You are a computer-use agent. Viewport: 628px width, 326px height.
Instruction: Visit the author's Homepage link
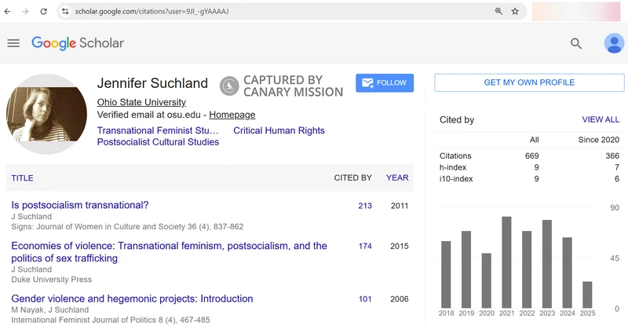tap(232, 115)
